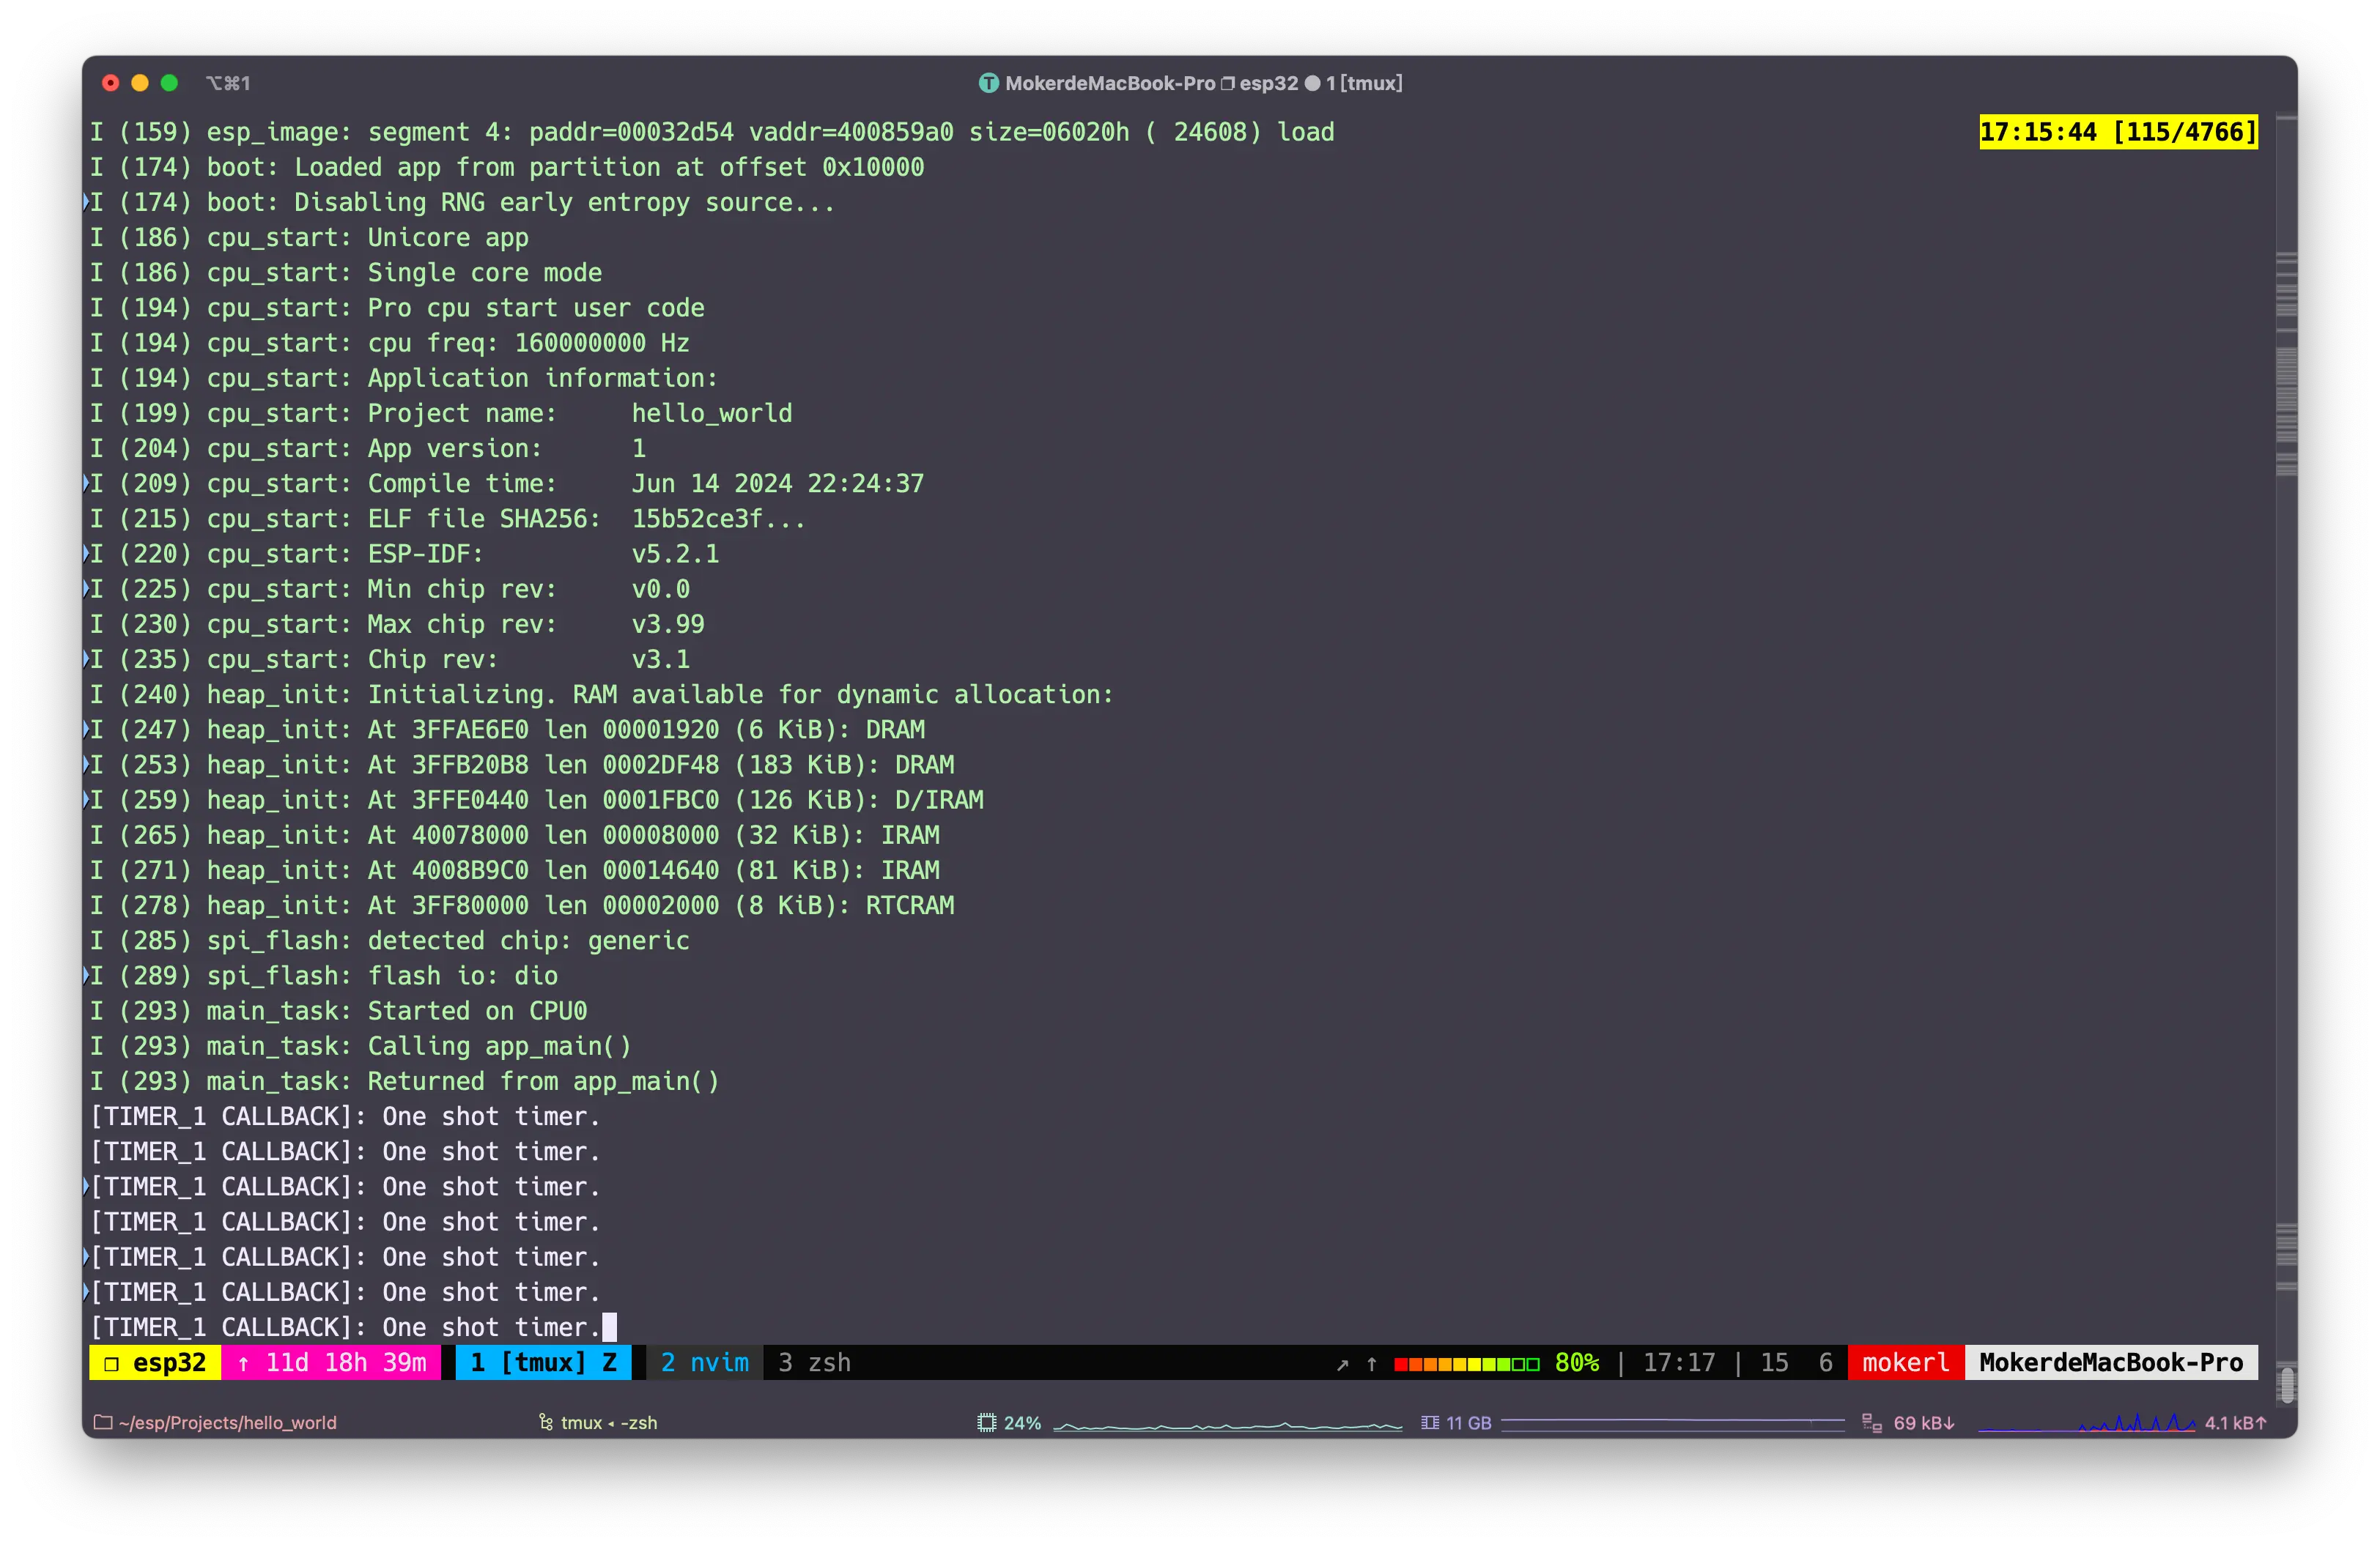Click the 'Loaded app from partition' boot line

tap(507, 167)
